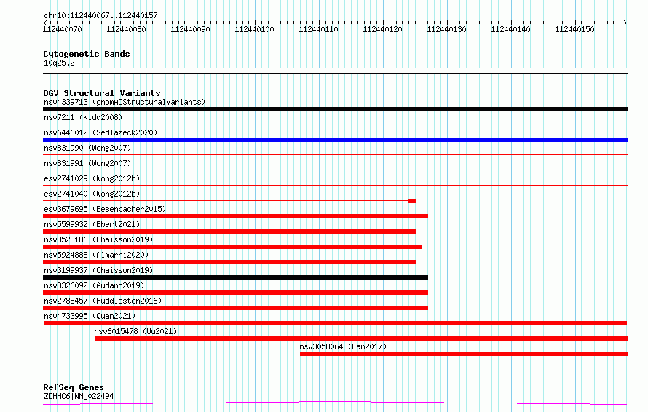
Task: Click variant label nsv2788457 (Huddleston2016)
Action: (103, 301)
